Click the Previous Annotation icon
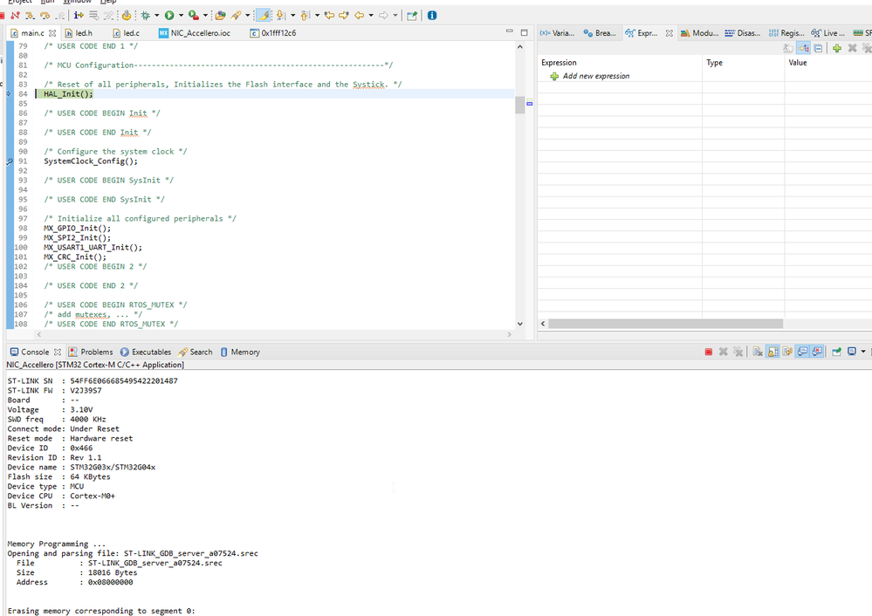Viewport: 872px width, 616px height. [305, 15]
